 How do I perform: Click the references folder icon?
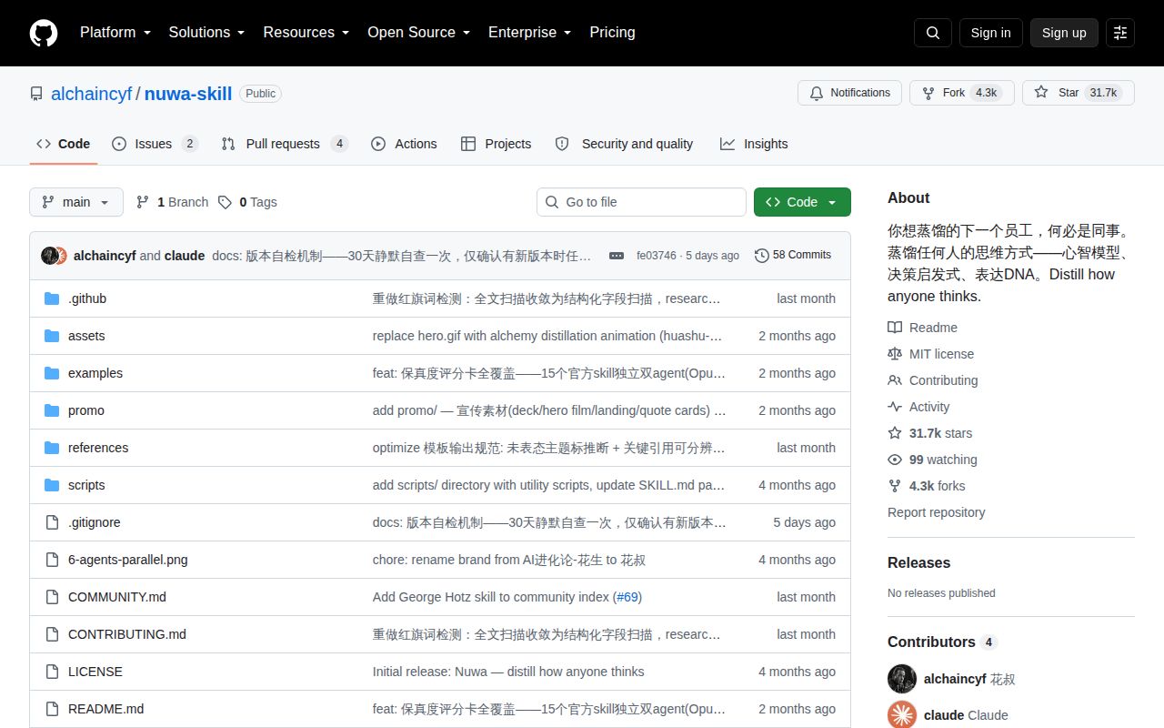coord(52,448)
